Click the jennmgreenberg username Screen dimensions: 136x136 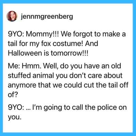tap(47, 17)
